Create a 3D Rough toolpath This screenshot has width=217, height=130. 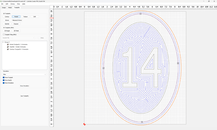(7, 31)
